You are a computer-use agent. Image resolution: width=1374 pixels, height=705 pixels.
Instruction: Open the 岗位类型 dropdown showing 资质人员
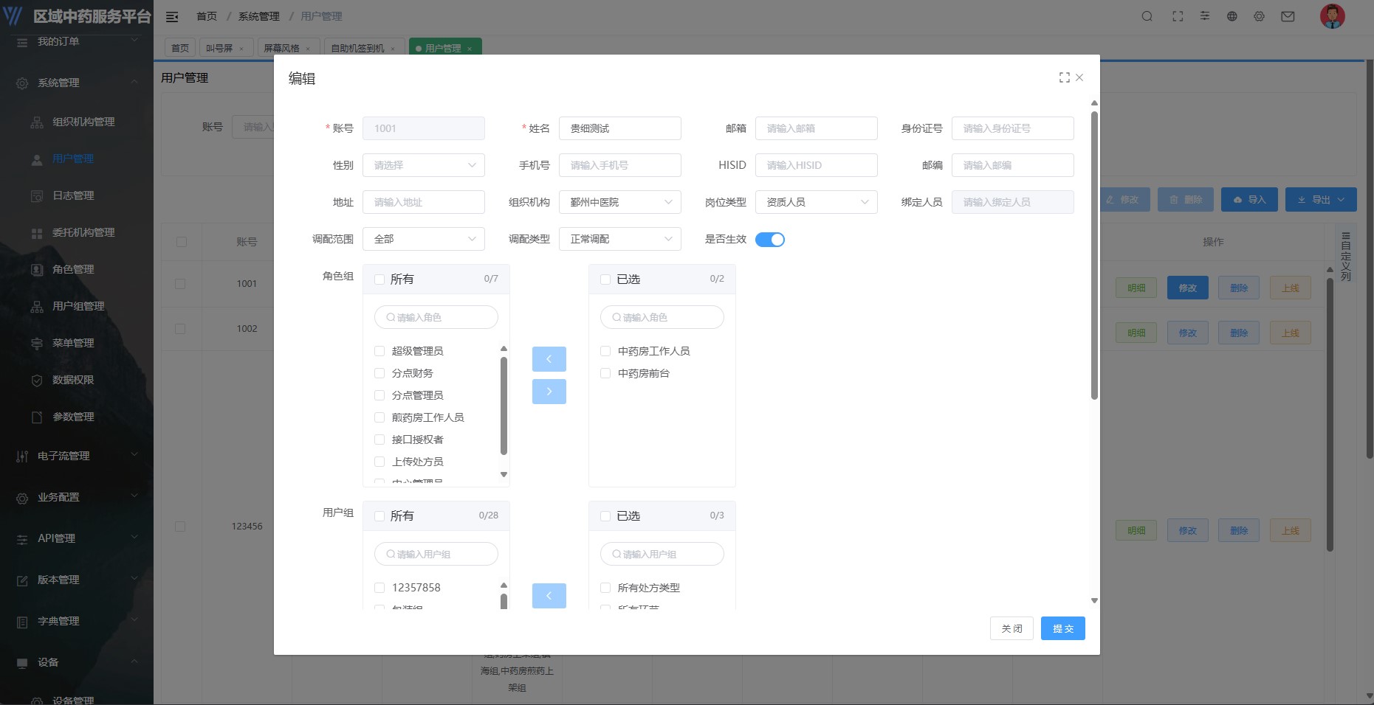817,202
